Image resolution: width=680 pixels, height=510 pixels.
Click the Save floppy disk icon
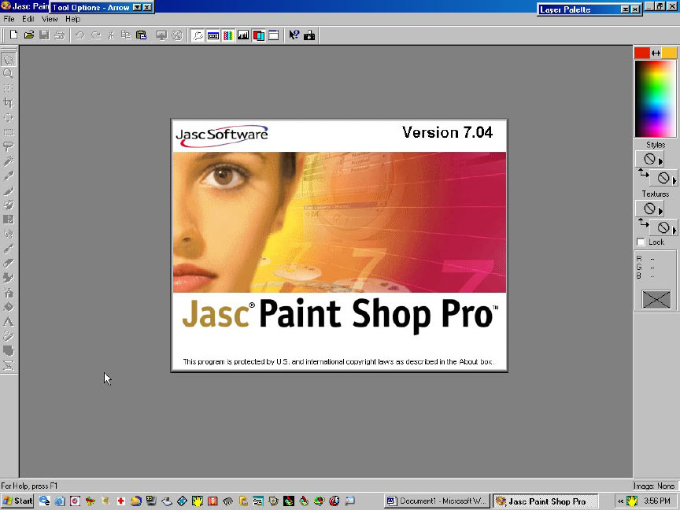tap(44, 35)
